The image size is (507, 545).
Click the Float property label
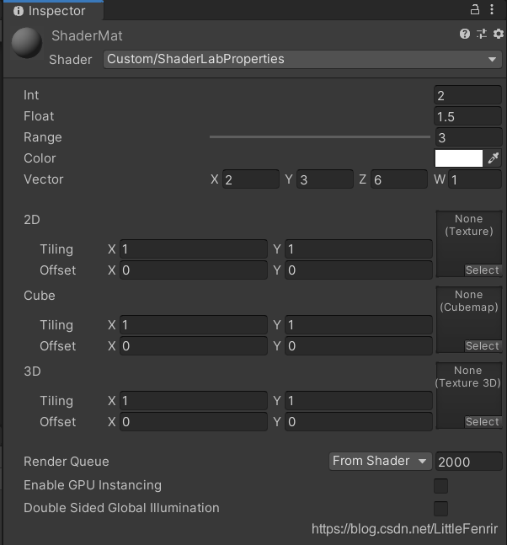coord(39,116)
